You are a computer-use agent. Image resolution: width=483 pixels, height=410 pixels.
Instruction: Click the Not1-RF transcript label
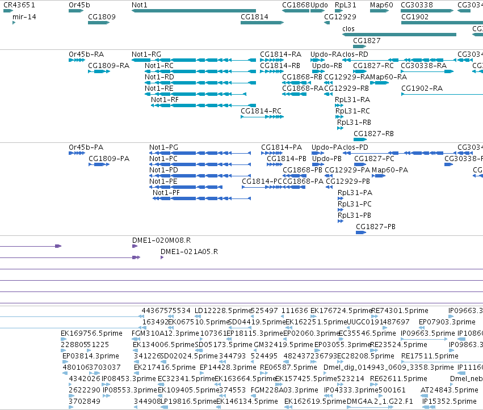pyautogui.click(x=165, y=100)
